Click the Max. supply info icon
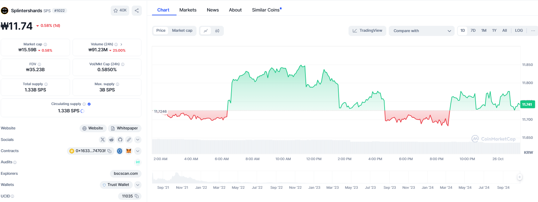Viewport: 538px width, 202px height. 117,84
